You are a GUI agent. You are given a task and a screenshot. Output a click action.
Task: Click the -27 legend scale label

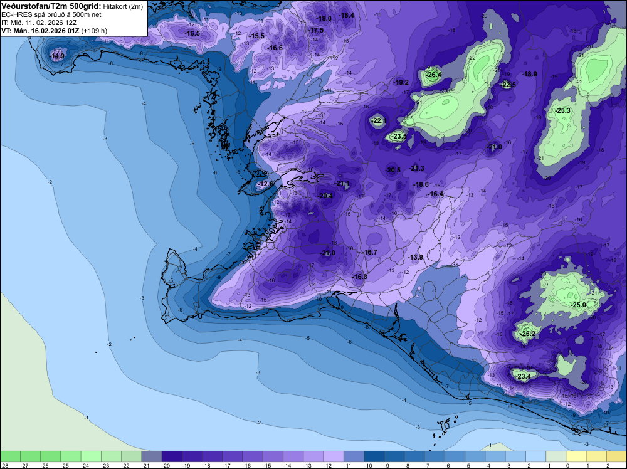(25, 465)
